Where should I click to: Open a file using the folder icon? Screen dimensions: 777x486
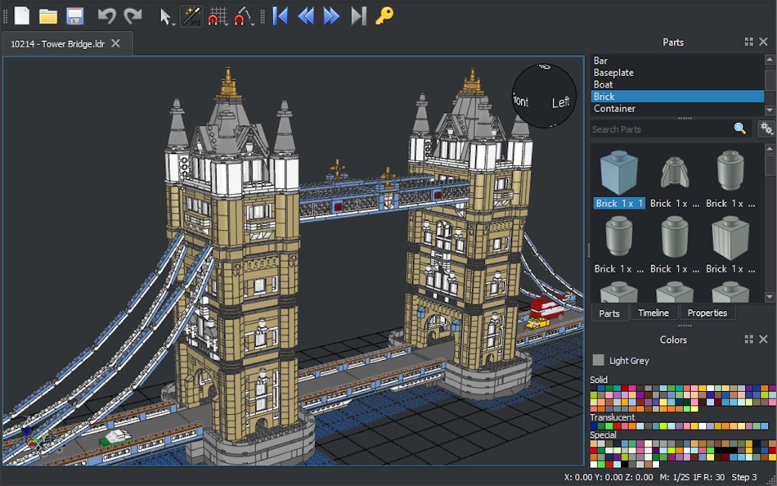tap(48, 16)
